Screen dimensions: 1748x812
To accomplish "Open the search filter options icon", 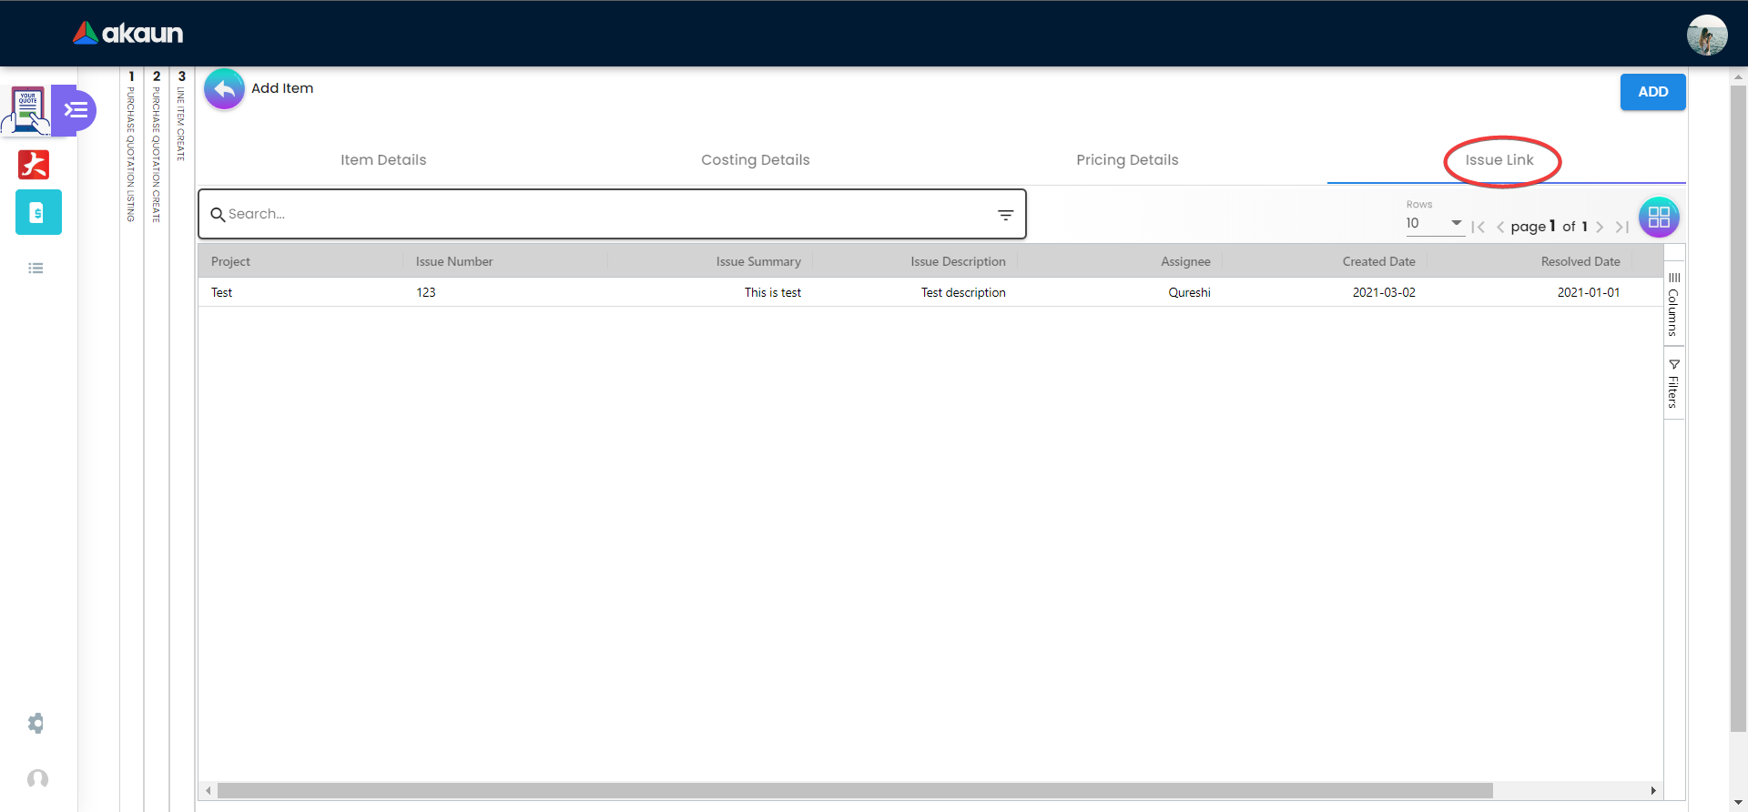I will 1005,215.
